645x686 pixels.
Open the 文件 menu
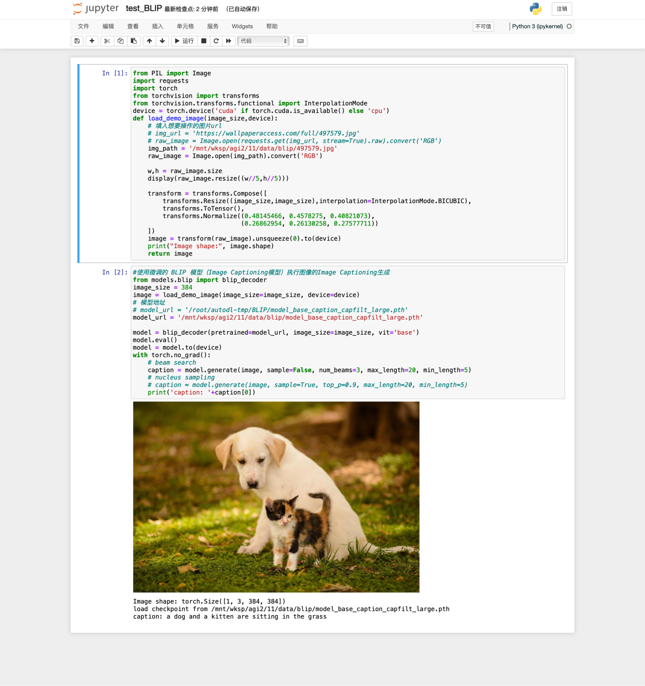83,26
